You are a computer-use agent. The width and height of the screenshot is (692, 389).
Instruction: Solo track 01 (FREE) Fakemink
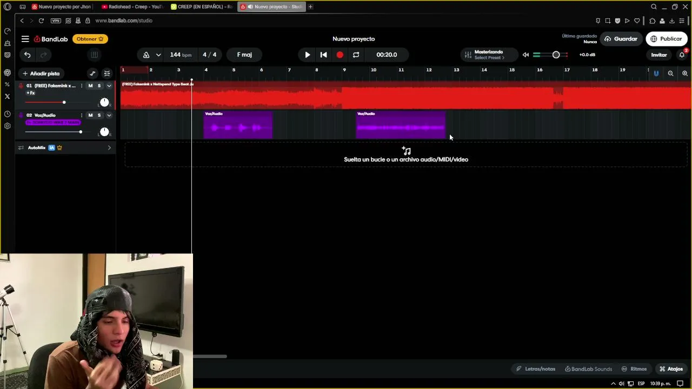coord(99,86)
